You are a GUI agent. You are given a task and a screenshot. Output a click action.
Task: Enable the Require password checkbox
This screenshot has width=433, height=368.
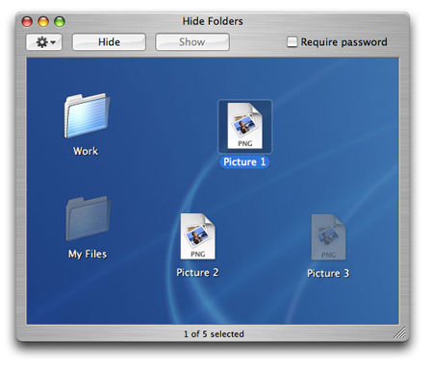(x=292, y=42)
